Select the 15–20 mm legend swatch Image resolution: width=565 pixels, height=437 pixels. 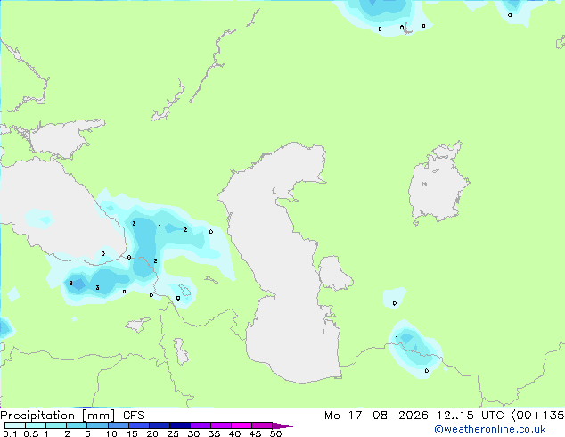[x=139, y=425]
